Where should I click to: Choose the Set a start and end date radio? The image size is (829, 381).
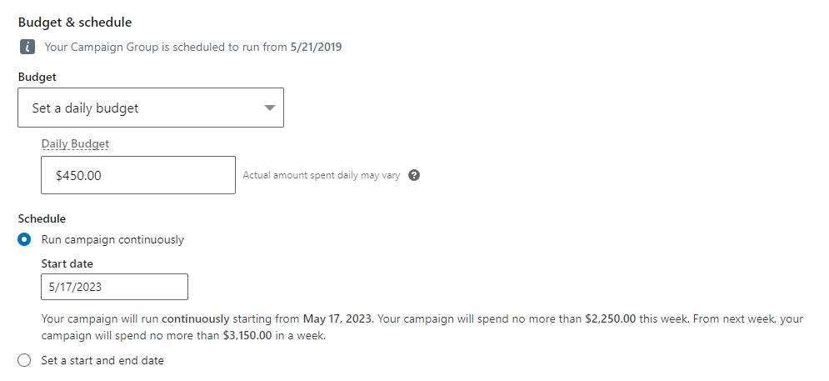pos(24,360)
